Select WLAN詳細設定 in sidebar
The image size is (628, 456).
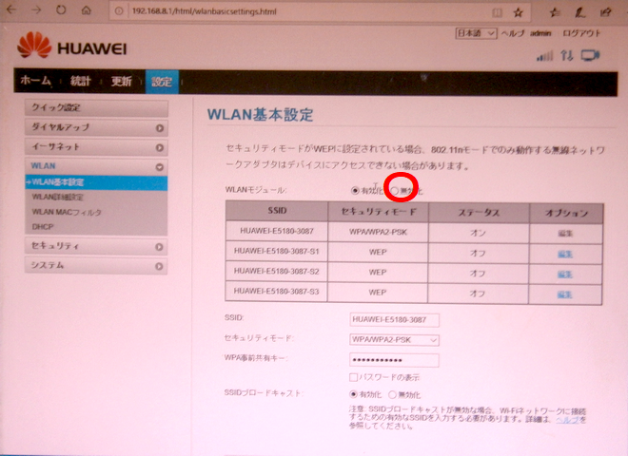click(58, 197)
